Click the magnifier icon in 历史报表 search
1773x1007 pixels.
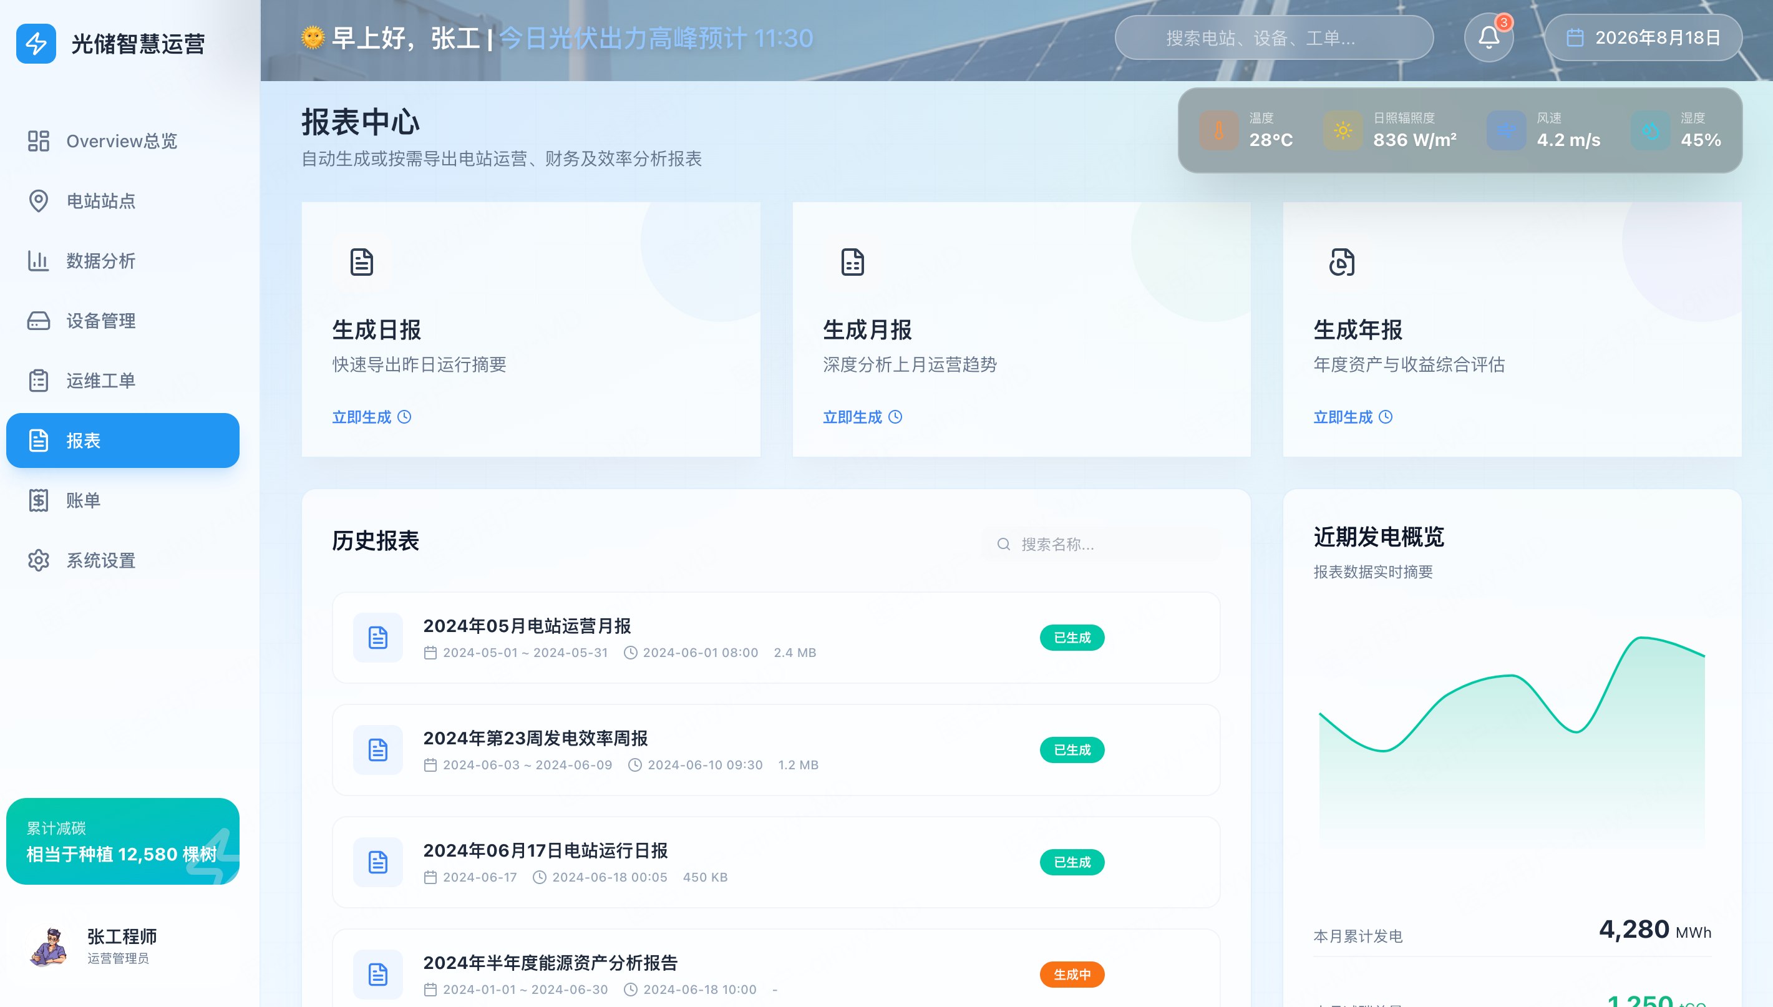1003,544
